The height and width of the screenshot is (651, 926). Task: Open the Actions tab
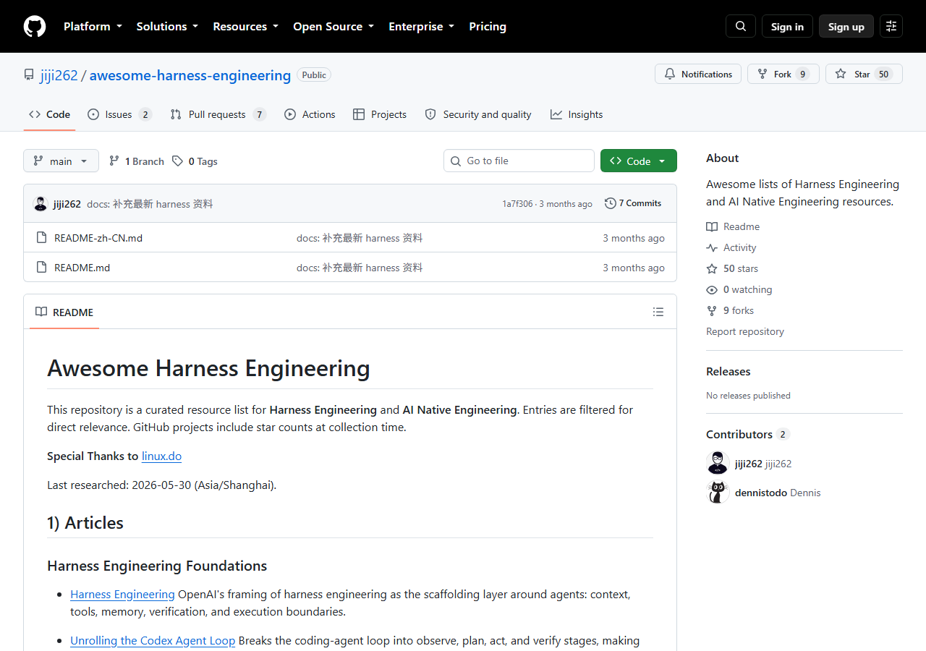tap(310, 114)
